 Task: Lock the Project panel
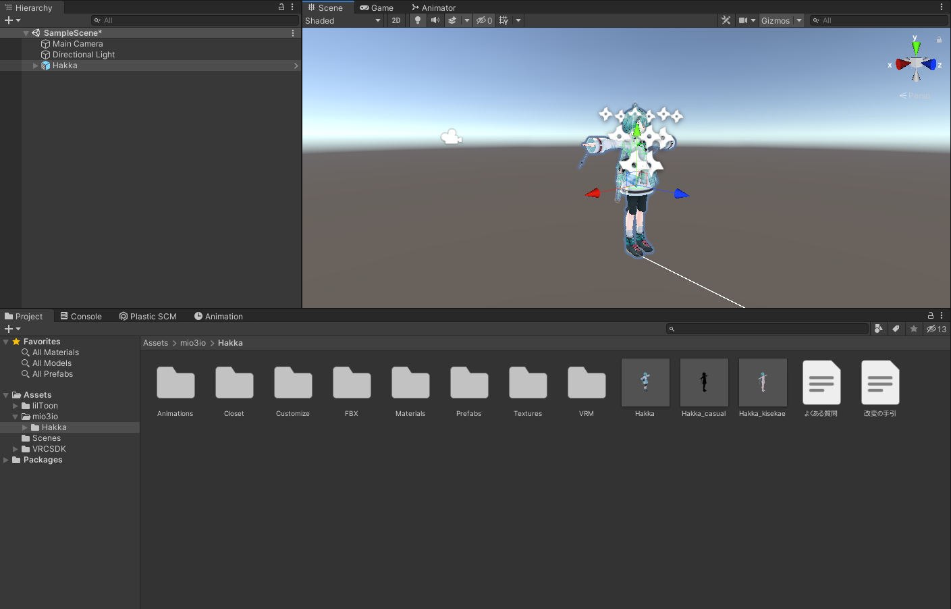coord(931,315)
